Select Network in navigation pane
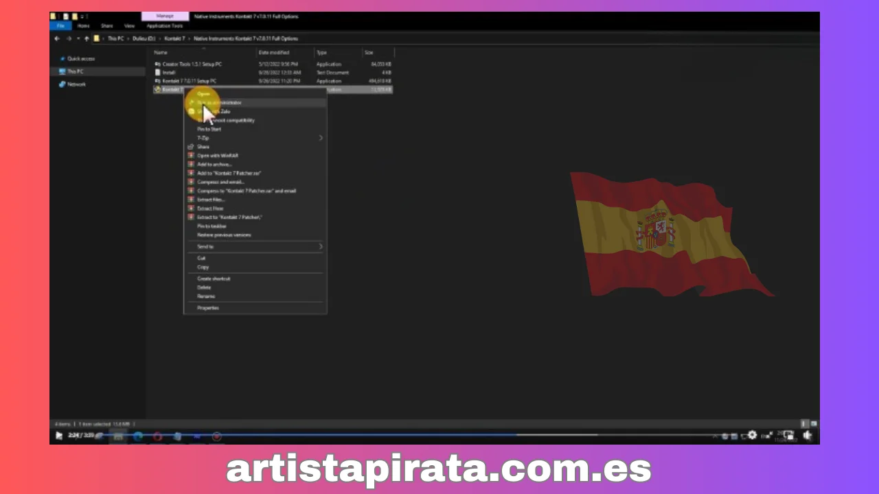Viewport: 879px width, 494px height. click(x=76, y=84)
